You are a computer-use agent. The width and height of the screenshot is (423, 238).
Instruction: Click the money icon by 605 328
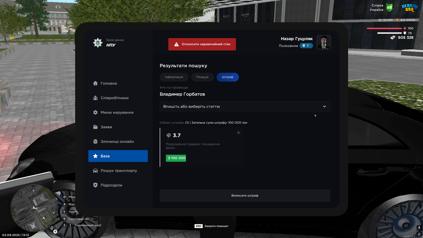(x=393, y=37)
